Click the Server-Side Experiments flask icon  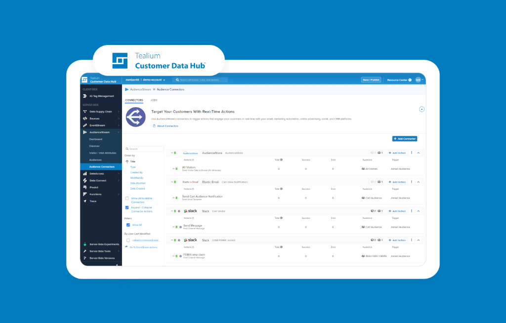click(85, 244)
